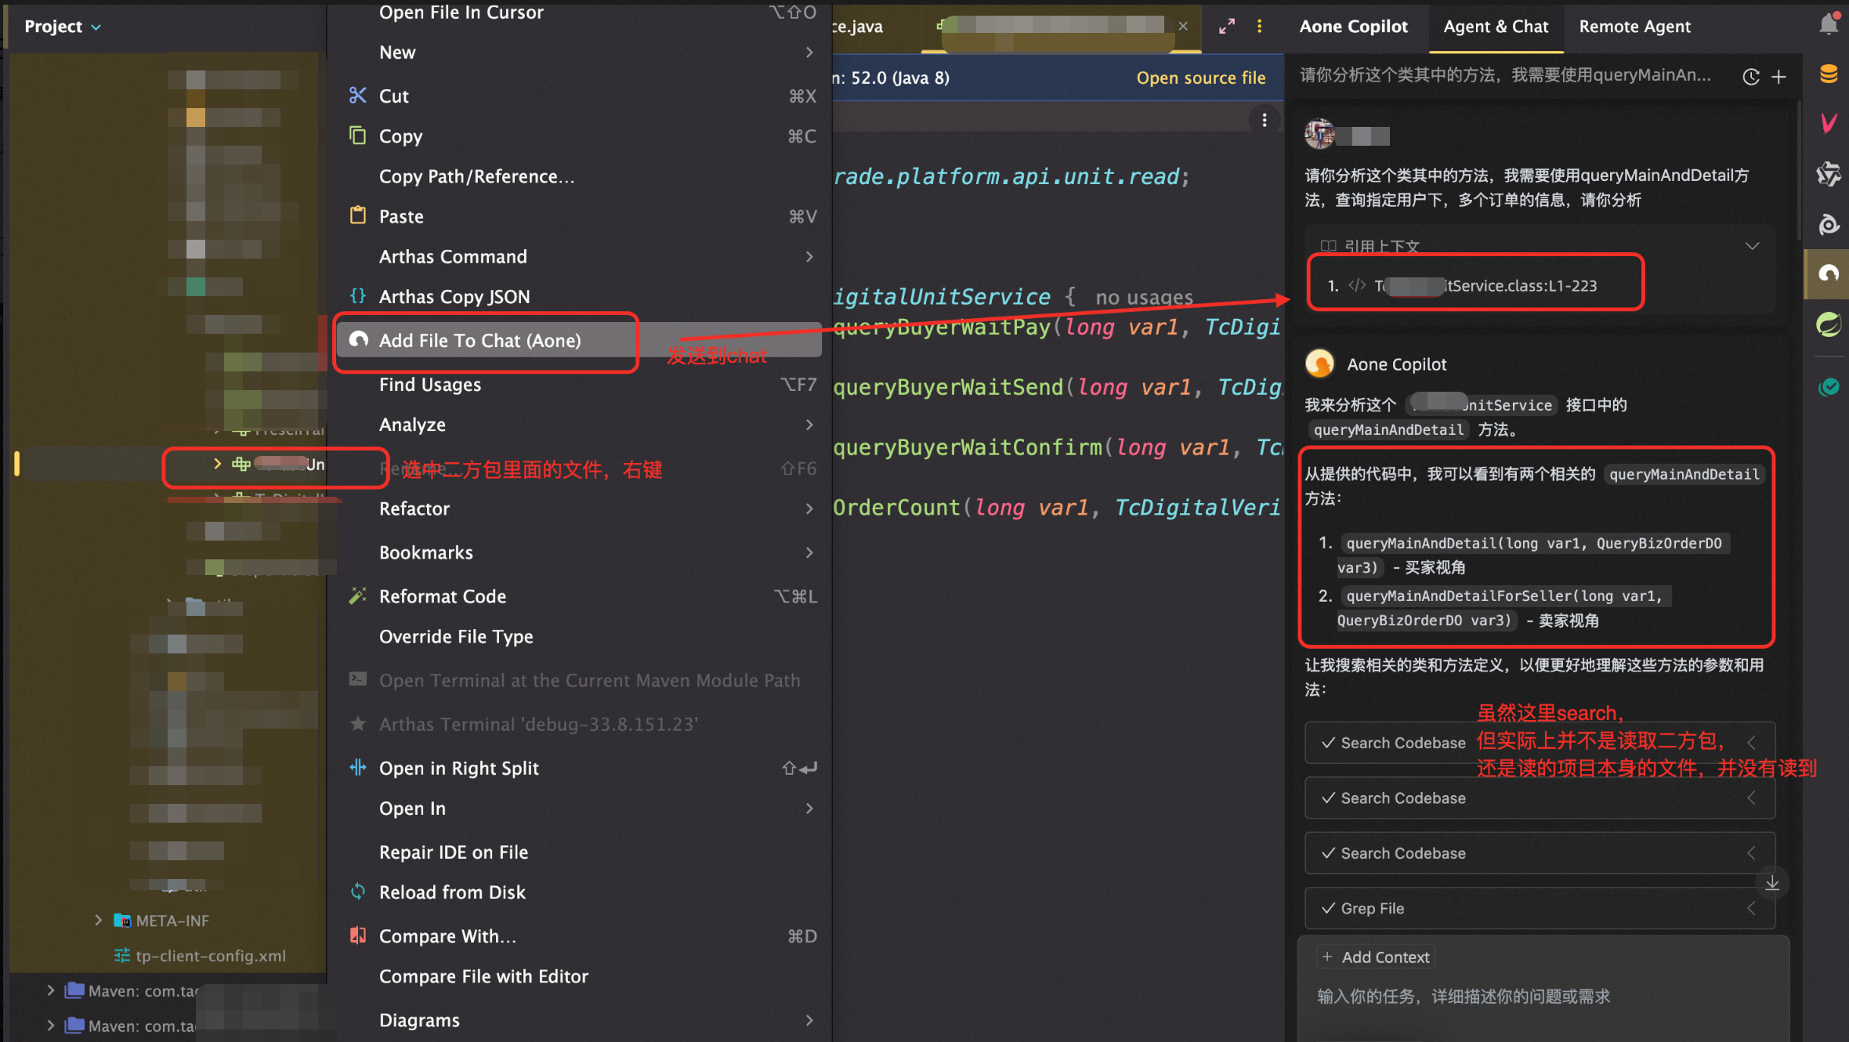This screenshot has width=1849, height=1042.
Task: Choose Find Usages menu entry
Action: pyautogui.click(x=429, y=385)
